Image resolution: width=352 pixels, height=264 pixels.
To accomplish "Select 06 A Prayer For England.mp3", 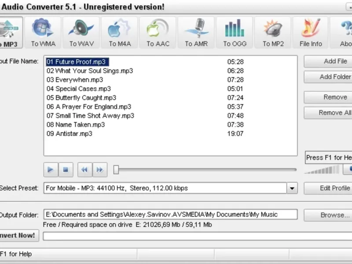I will click(x=89, y=106).
